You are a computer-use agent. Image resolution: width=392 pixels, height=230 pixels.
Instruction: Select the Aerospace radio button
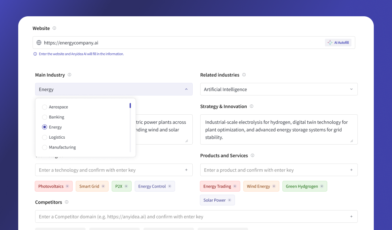44,107
